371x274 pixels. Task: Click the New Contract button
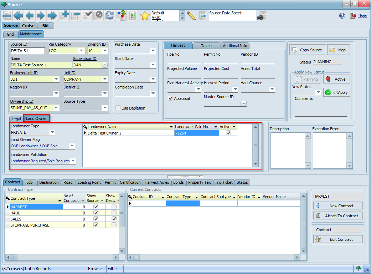(338, 206)
